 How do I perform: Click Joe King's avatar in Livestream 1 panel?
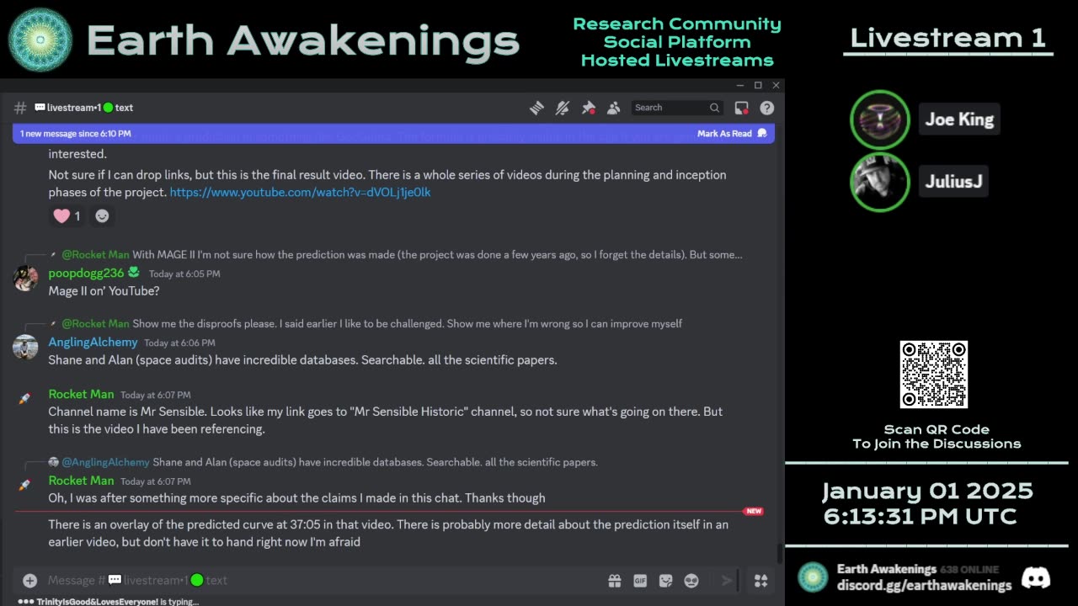pos(880,120)
